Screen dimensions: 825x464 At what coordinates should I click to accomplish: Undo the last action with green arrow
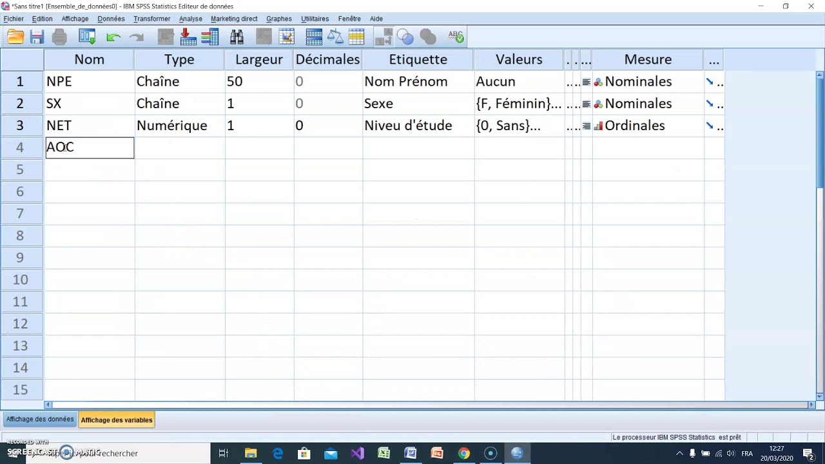[113, 37]
